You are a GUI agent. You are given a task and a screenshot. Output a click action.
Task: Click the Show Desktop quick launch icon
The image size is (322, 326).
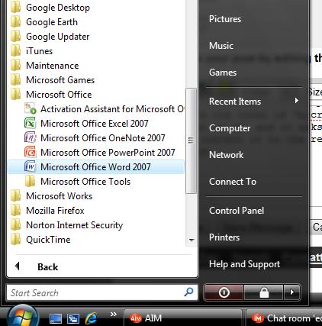click(x=56, y=318)
